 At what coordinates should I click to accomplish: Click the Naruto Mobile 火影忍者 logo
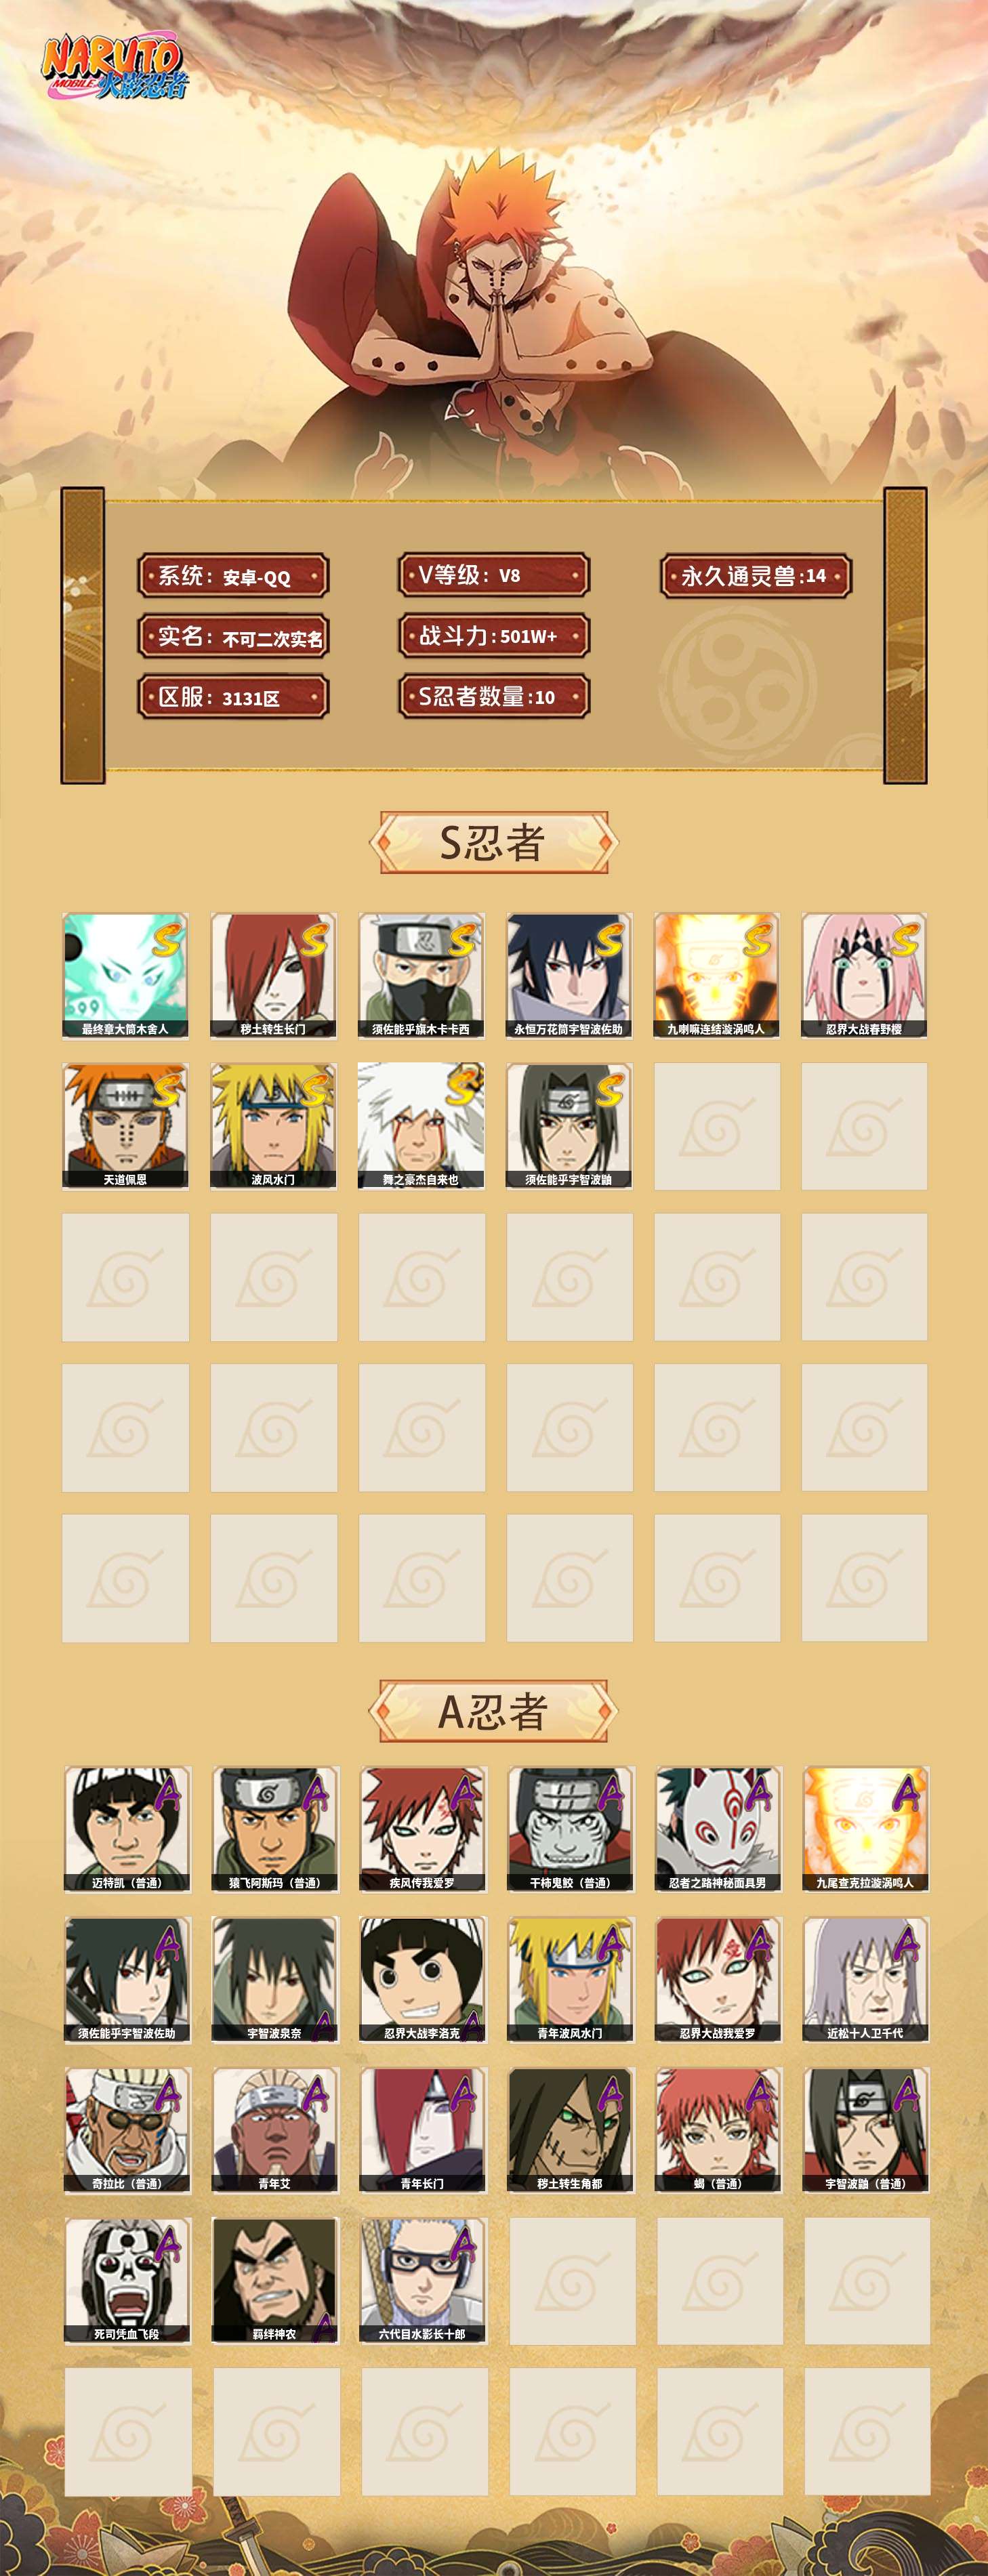(113, 68)
